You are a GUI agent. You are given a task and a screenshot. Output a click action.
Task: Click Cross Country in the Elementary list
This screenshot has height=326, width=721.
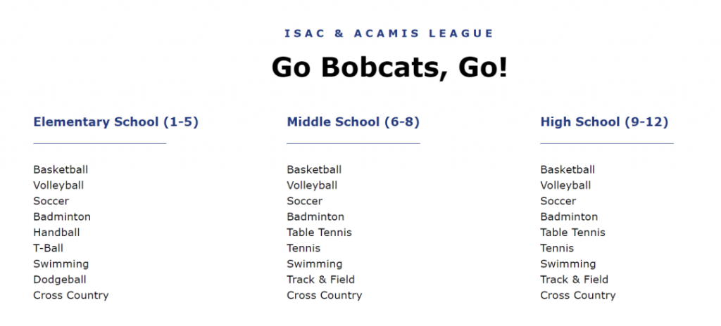(x=71, y=295)
